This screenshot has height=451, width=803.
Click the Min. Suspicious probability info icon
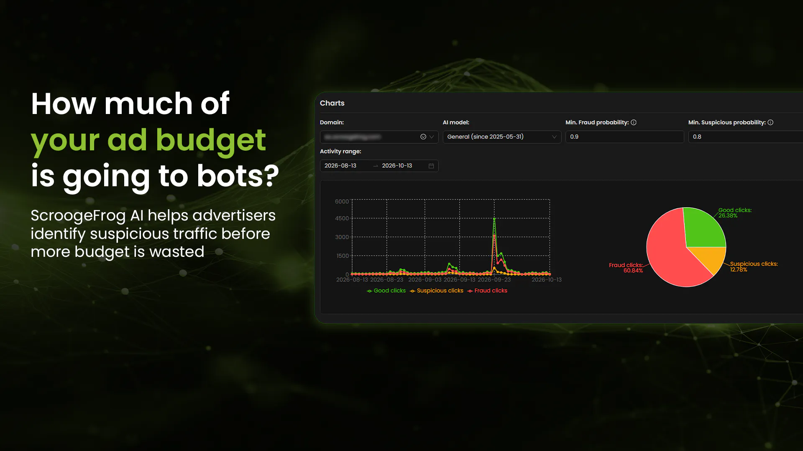pyautogui.click(x=770, y=122)
